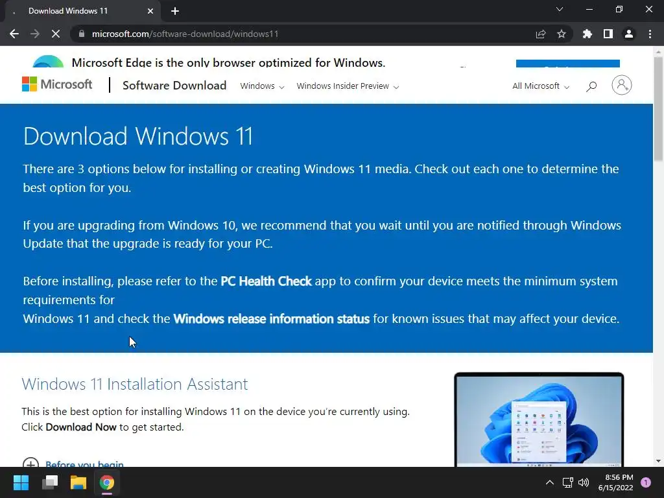Close the Download Windows 11 tab
664x498 pixels.
click(x=150, y=11)
